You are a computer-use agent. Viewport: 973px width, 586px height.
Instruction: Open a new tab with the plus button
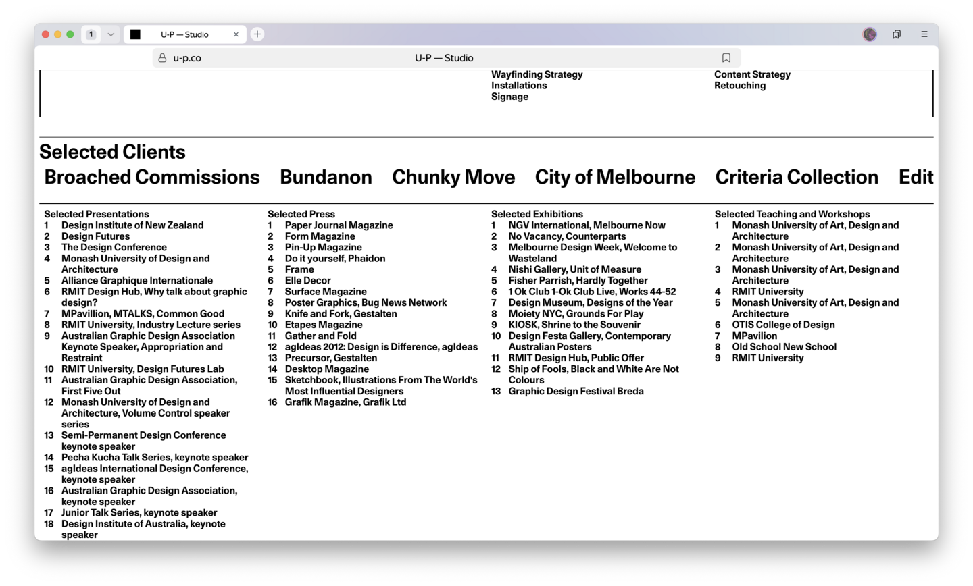257,34
